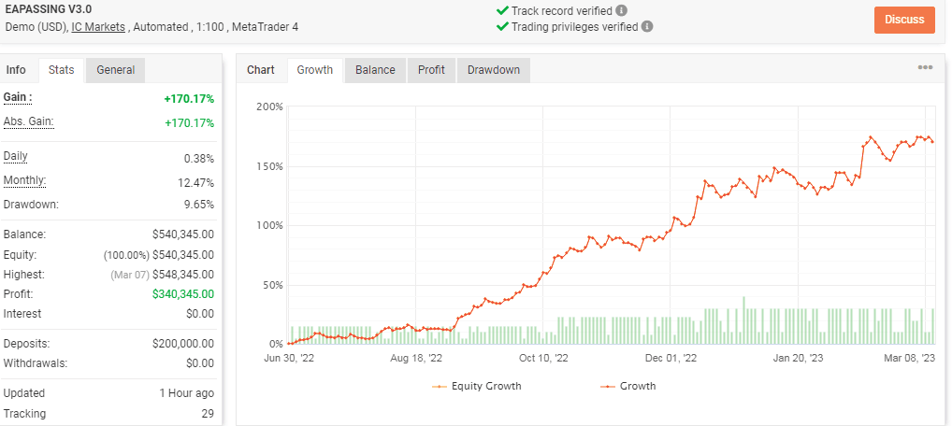This screenshot has height=426, width=952.
Task: Click the Abs. Gain label
Action: click(28, 121)
